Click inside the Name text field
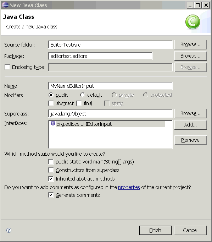This screenshot has width=212, height=242. (110, 86)
